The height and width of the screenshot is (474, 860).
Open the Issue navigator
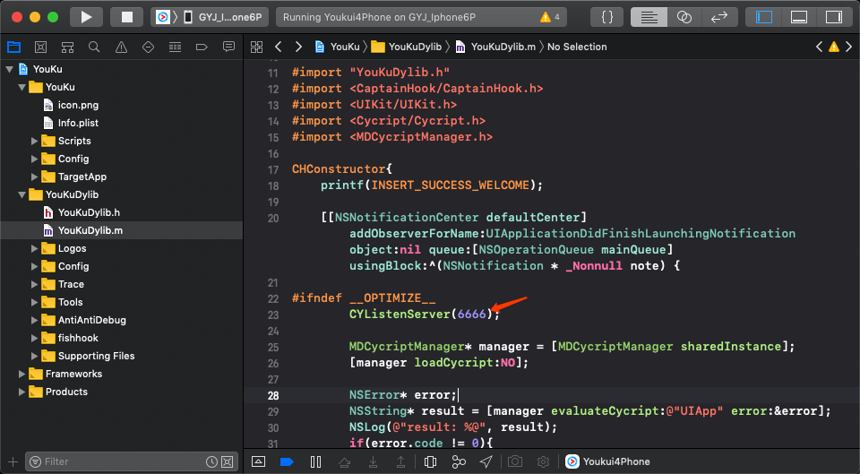pos(121,47)
